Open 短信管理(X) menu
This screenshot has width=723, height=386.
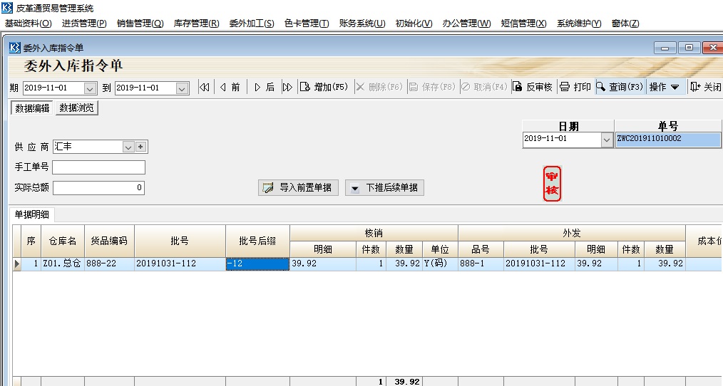[524, 24]
